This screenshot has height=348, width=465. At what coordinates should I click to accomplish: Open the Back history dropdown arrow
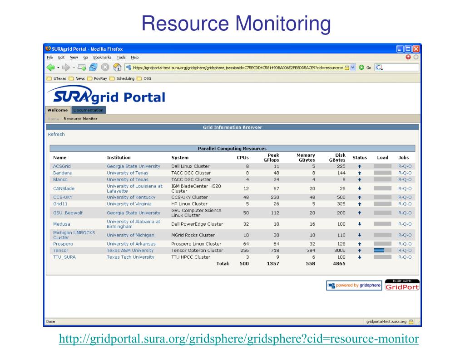[x=58, y=68]
